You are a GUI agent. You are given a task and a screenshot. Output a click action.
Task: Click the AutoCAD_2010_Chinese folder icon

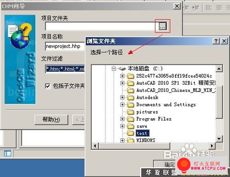pos(131,90)
